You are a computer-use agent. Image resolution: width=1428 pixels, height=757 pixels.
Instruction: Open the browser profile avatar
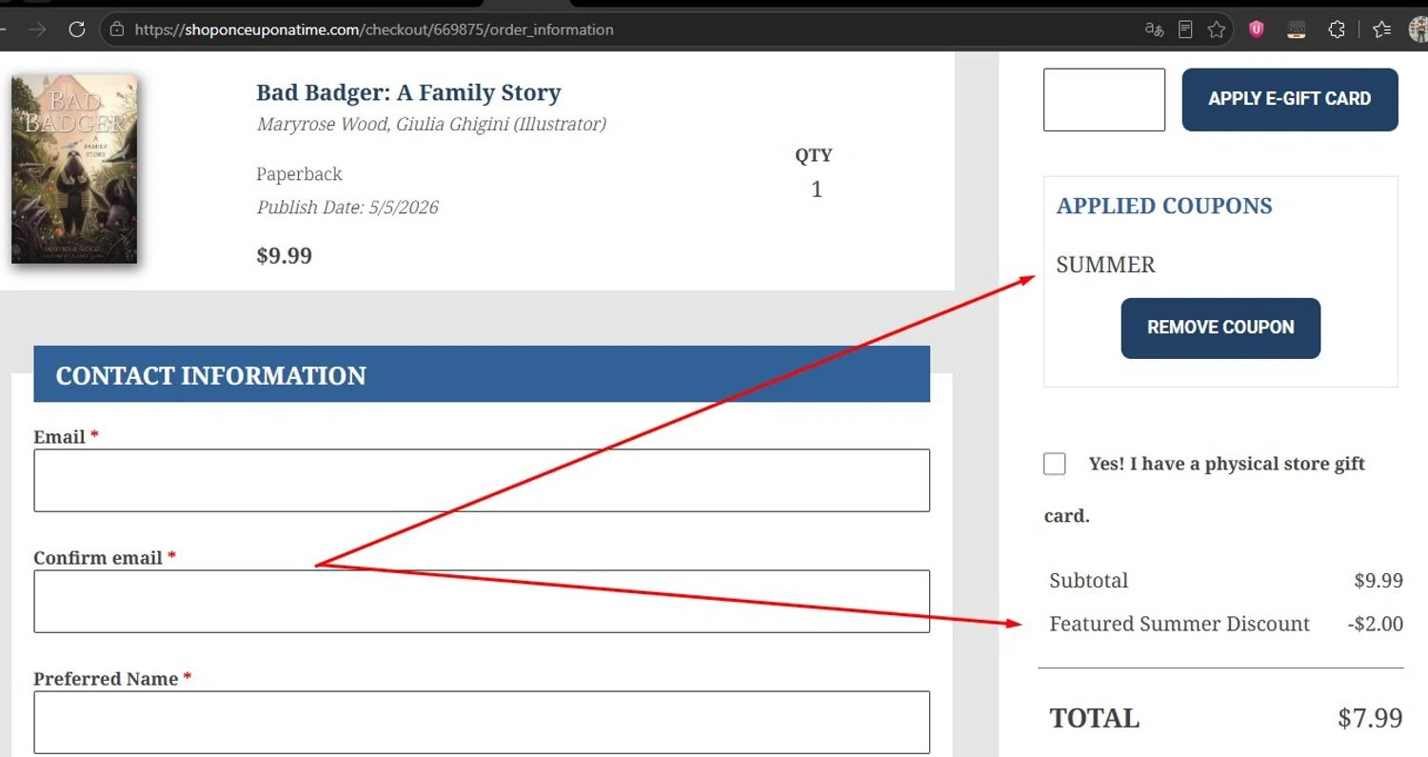(1418, 30)
